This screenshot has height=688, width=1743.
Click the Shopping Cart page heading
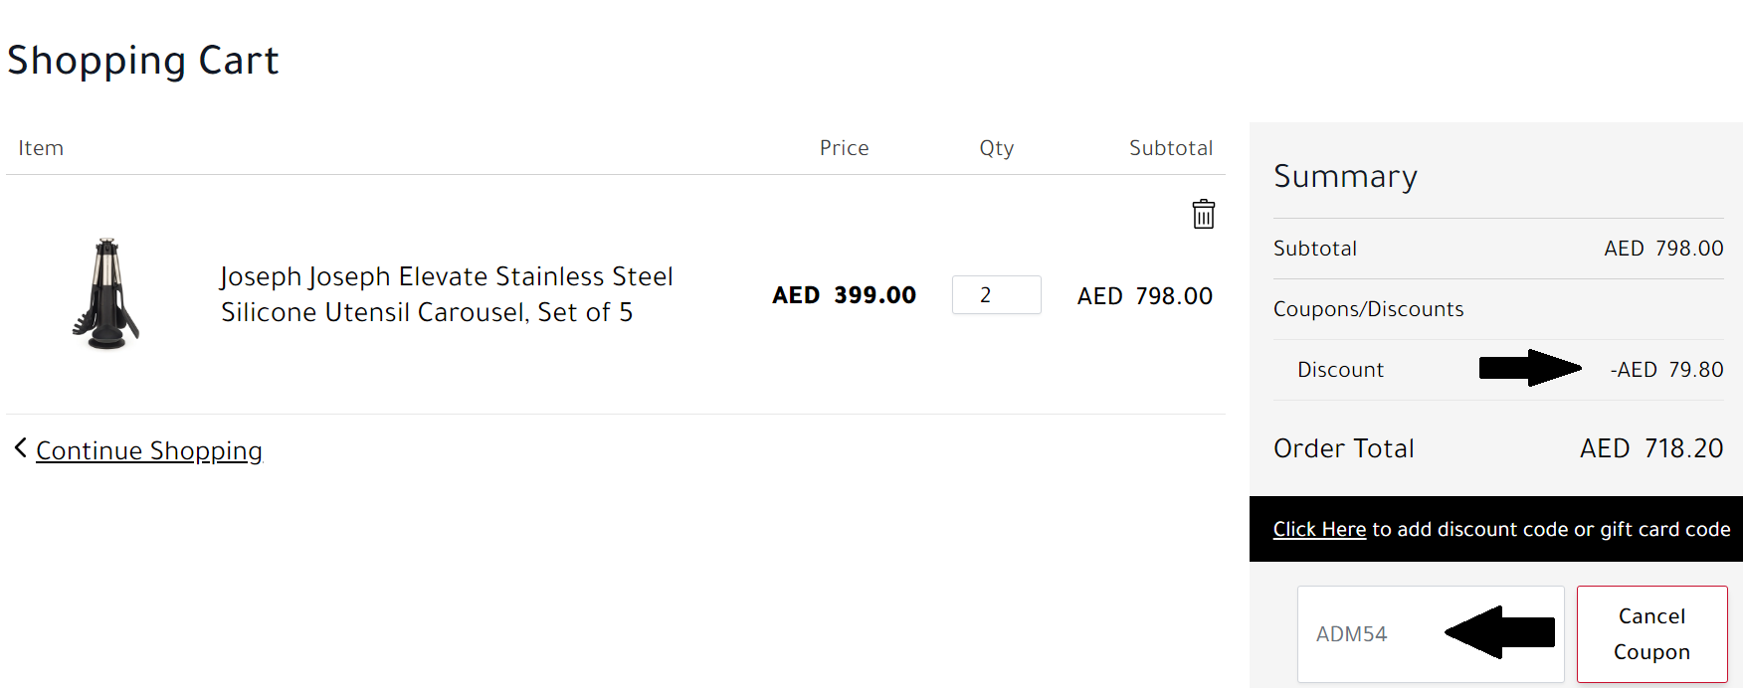pyautogui.click(x=143, y=61)
